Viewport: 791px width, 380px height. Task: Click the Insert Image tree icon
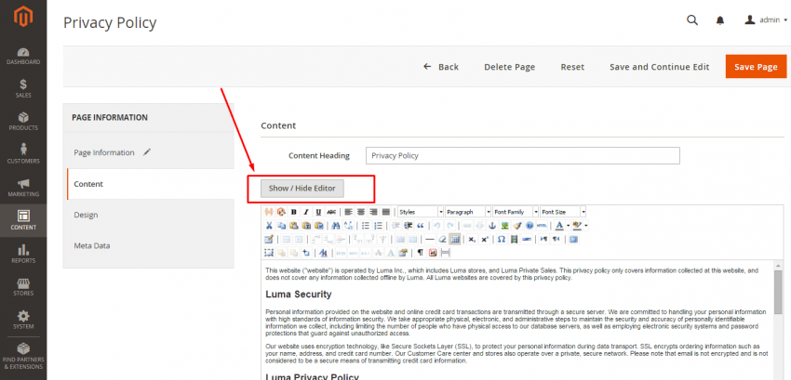(x=505, y=225)
